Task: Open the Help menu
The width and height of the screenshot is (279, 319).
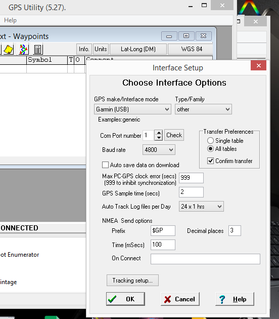Action: (x=10, y=20)
